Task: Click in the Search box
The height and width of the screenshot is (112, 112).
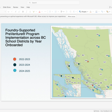Action: tap(53, 3)
